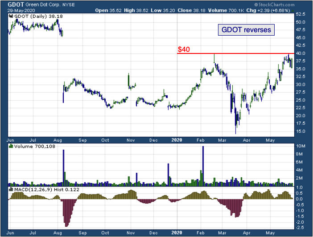This screenshot has height=237, width=313.
Task: Click the -1.5 MACD axis label
Action: coord(300,217)
